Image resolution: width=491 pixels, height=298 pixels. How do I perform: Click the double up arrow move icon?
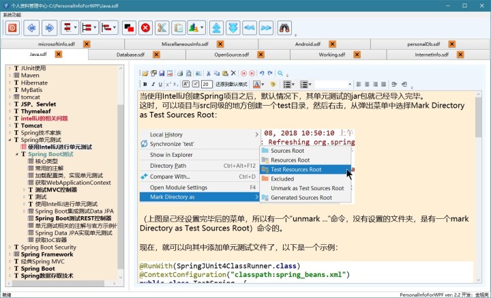(x=215, y=28)
